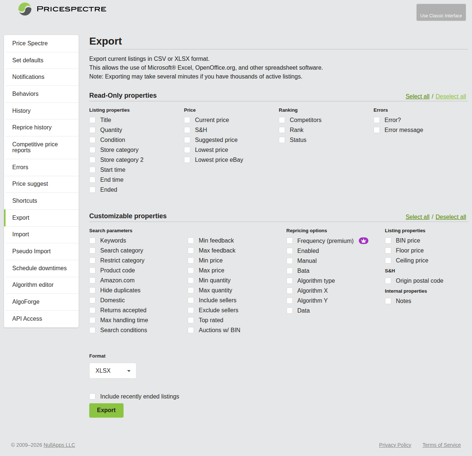The image size is (472, 456).
Task: Go to the Schedule downtimes page
Action: 39,268
